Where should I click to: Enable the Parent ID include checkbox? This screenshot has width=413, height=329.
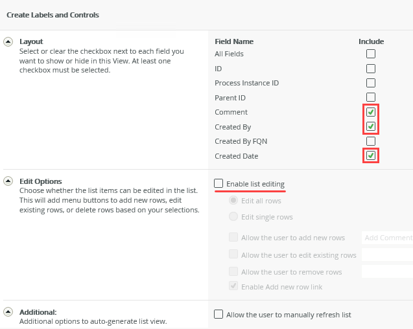click(371, 98)
